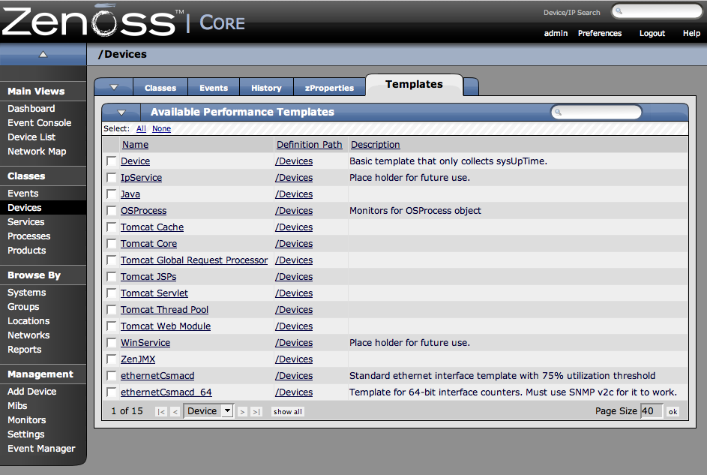The image size is (707, 475).
Task: Open Dashboard in the sidebar
Action: (x=31, y=109)
